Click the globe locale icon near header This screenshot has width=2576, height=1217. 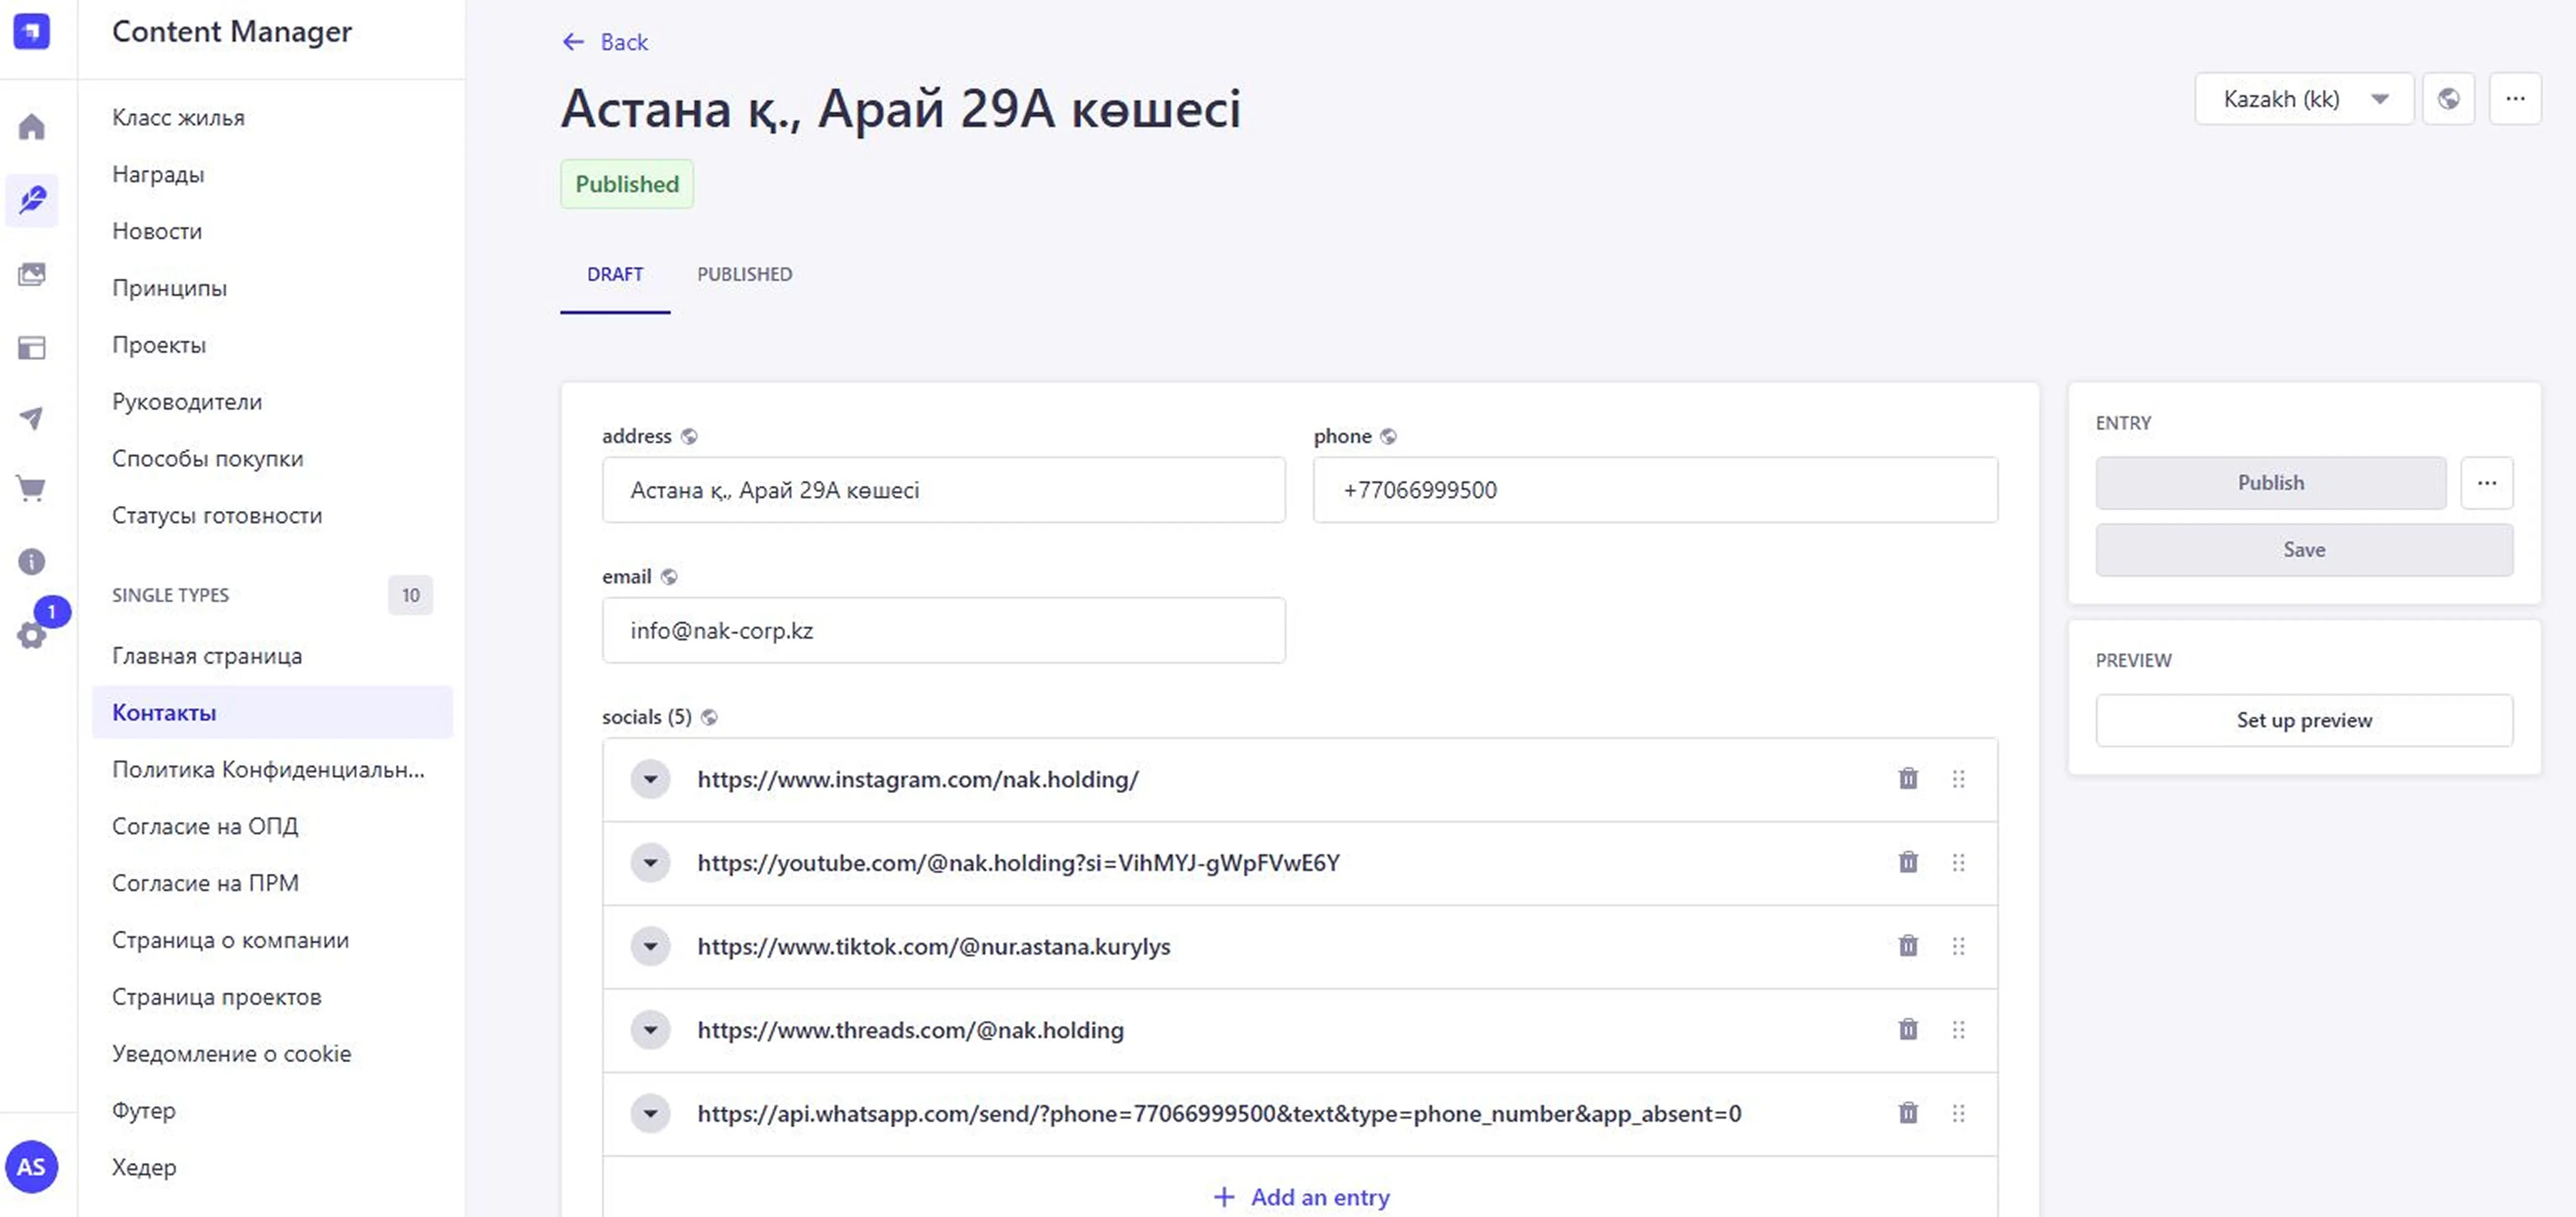2448,99
